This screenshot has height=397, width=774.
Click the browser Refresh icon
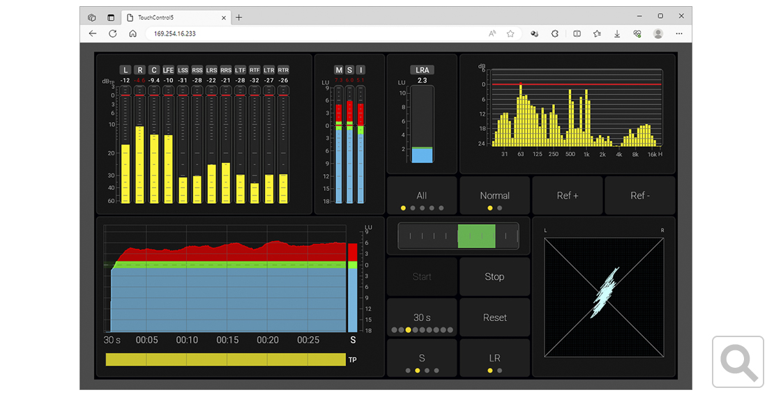112,33
